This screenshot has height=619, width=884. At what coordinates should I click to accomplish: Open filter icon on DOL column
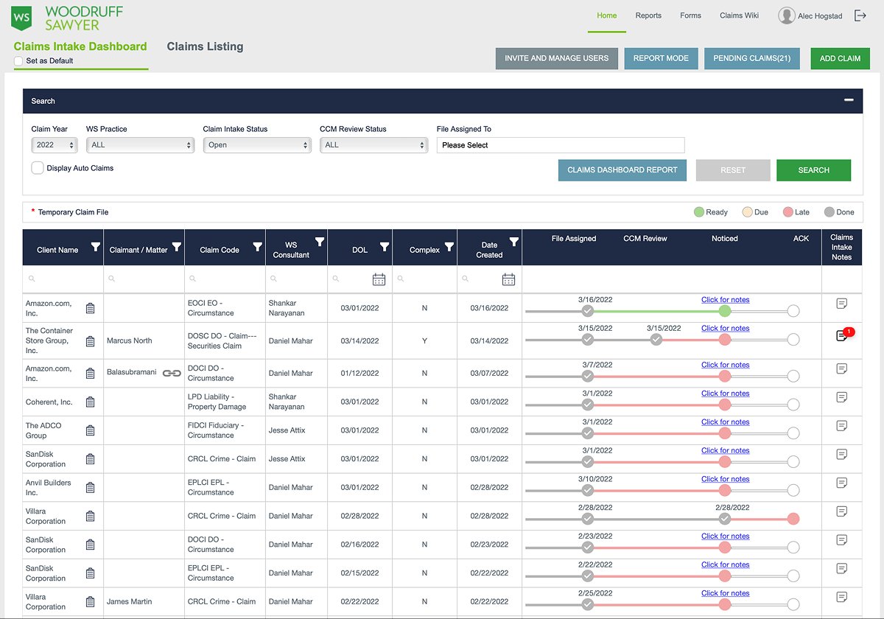pos(385,247)
